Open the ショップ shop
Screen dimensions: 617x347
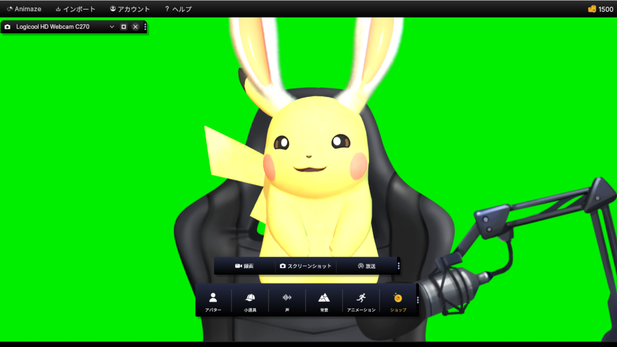[398, 302]
